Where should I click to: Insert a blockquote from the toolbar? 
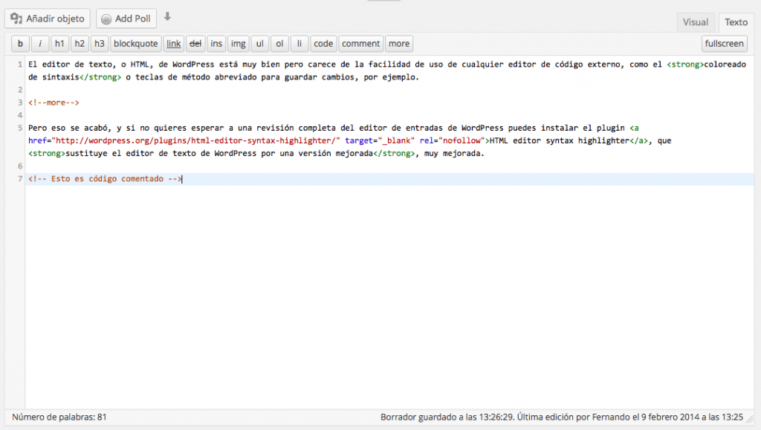click(x=135, y=43)
